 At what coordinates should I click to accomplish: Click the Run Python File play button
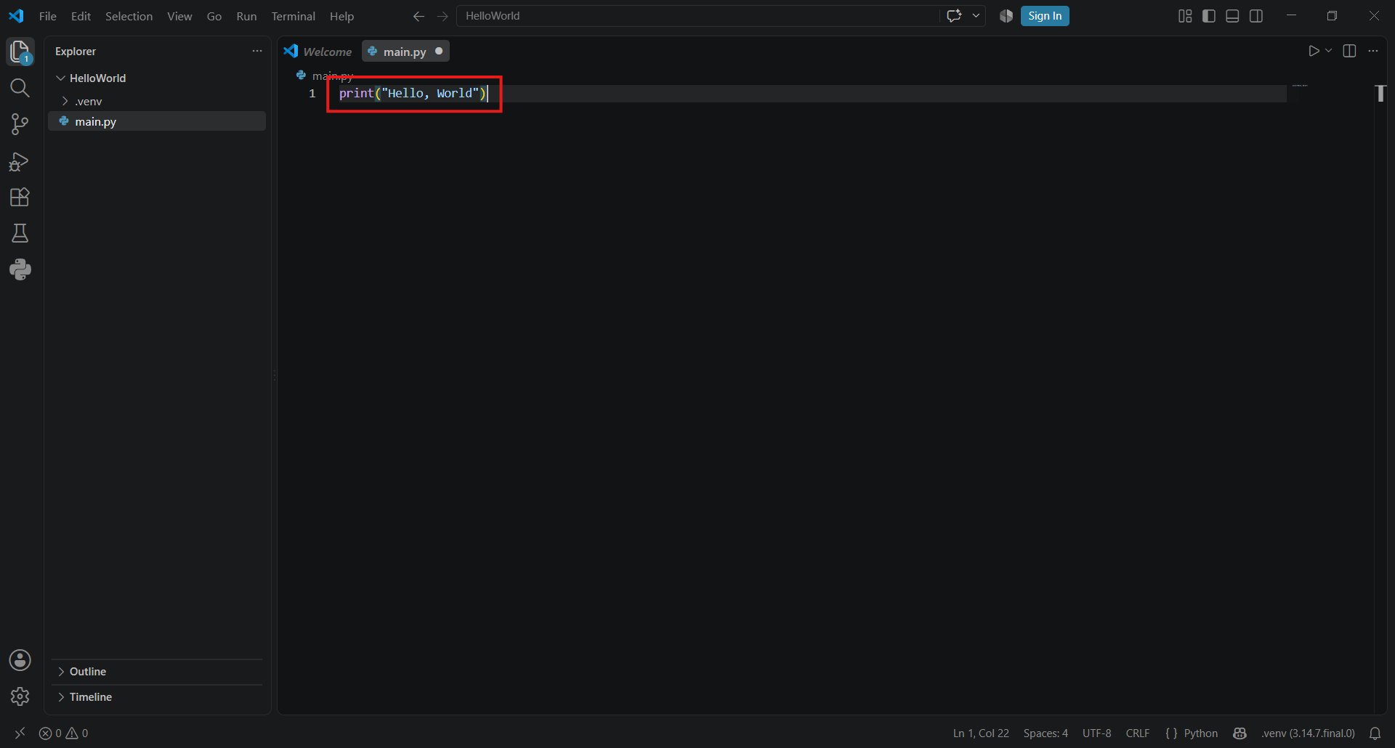click(x=1314, y=51)
